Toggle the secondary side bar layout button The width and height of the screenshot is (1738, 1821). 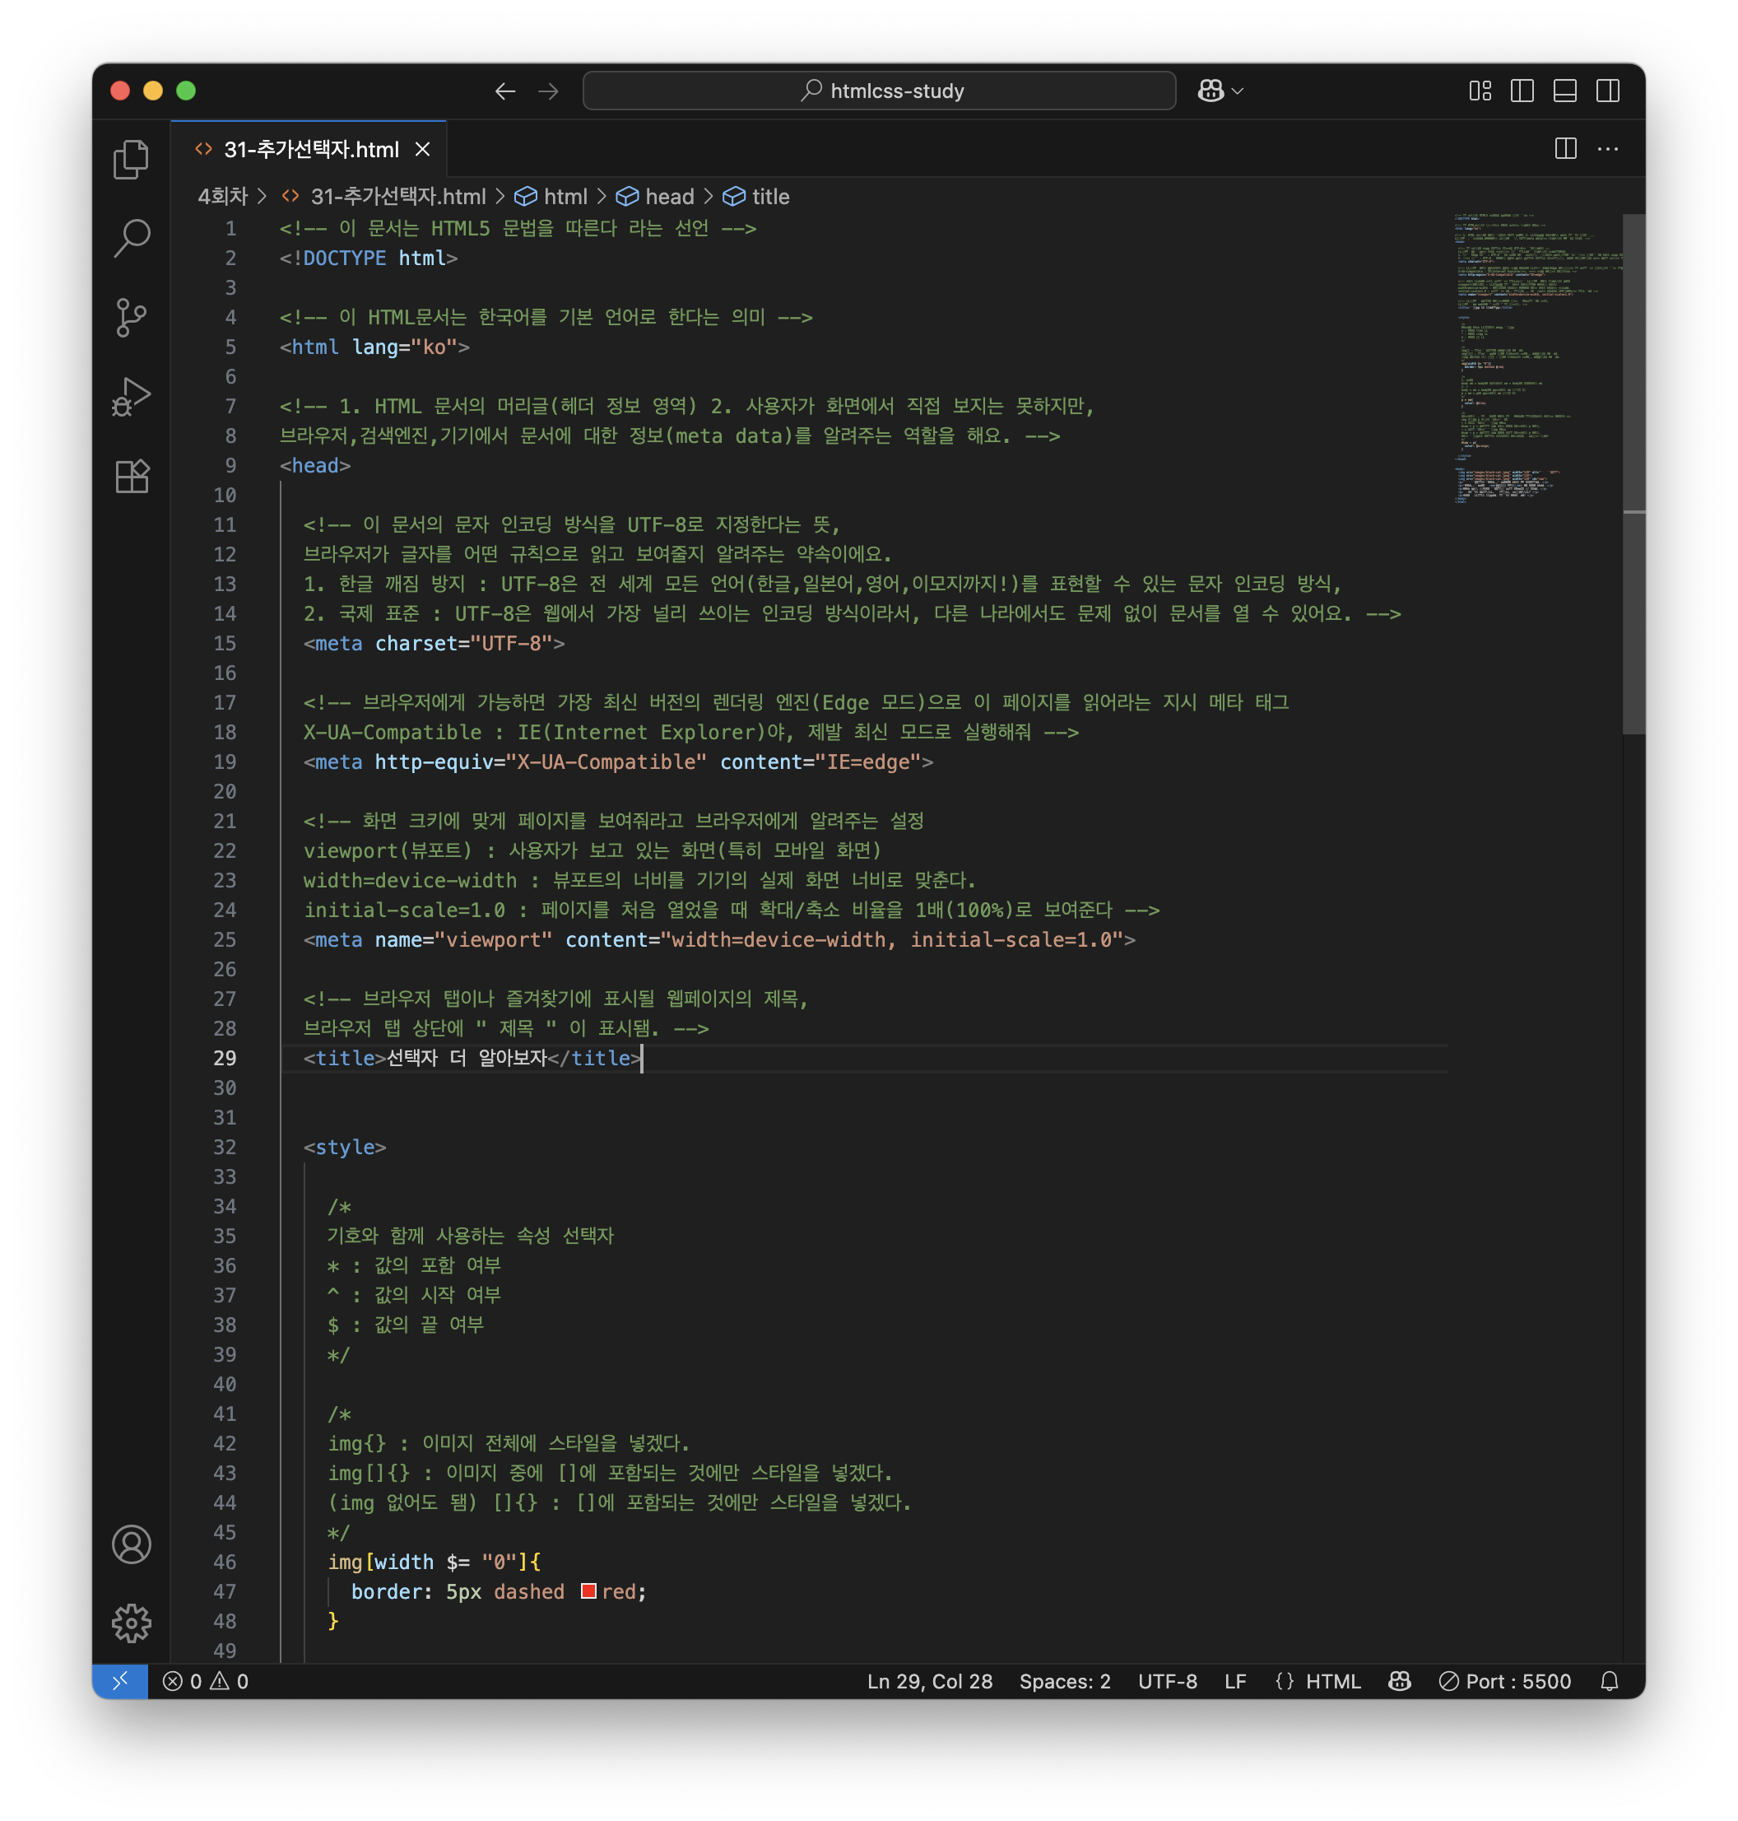coord(1607,91)
